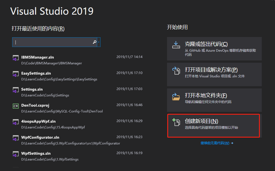Click path D:\Code\IBMSManager\IBMSManager
The width and height of the screenshot is (275, 171).
(52, 63)
